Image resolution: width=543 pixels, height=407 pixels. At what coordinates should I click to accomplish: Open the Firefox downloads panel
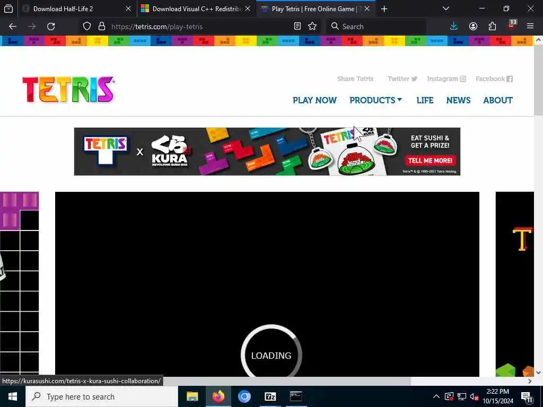[454, 26]
